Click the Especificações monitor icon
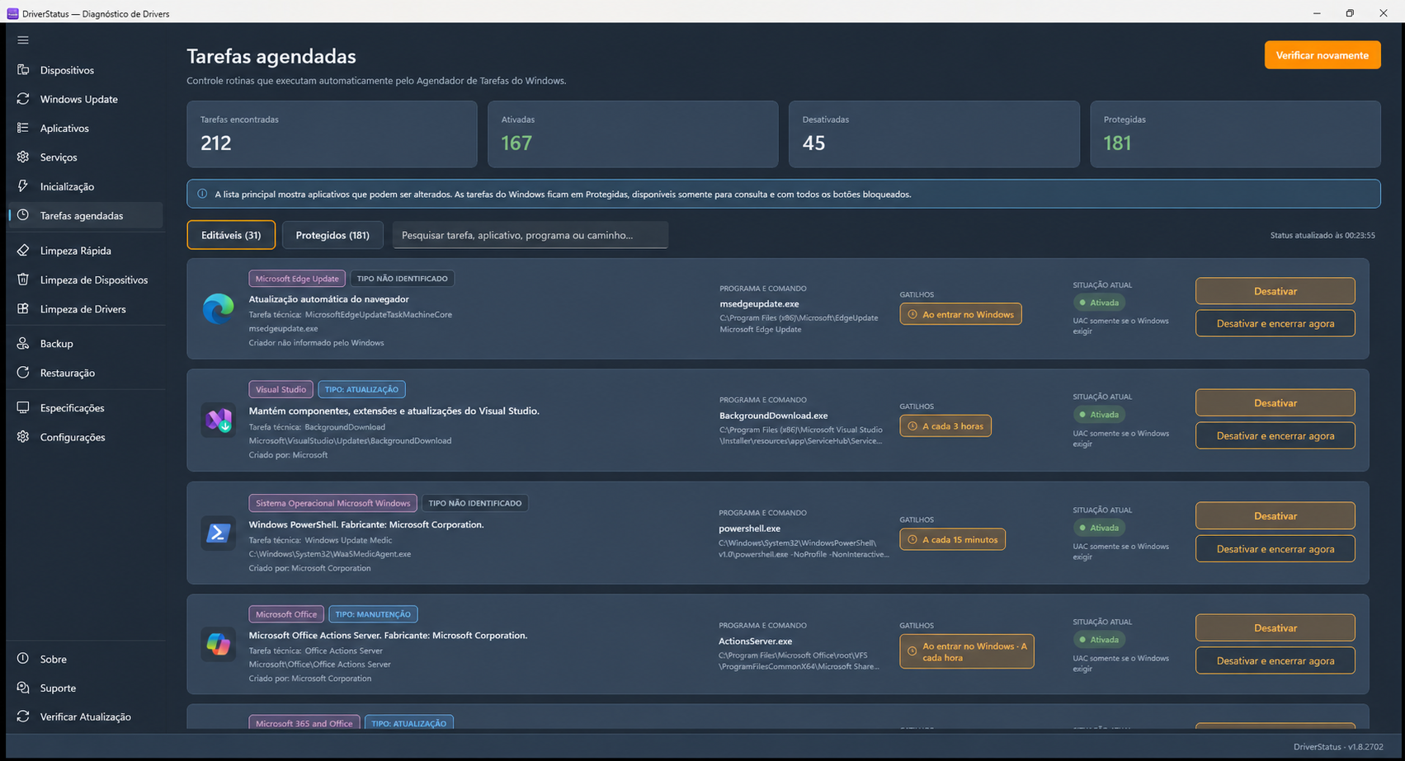1405x761 pixels. 23,407
